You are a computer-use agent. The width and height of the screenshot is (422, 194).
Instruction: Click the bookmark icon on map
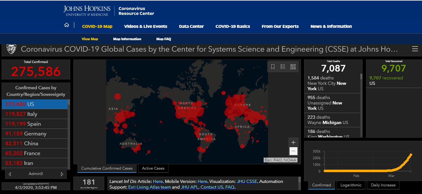273,67
